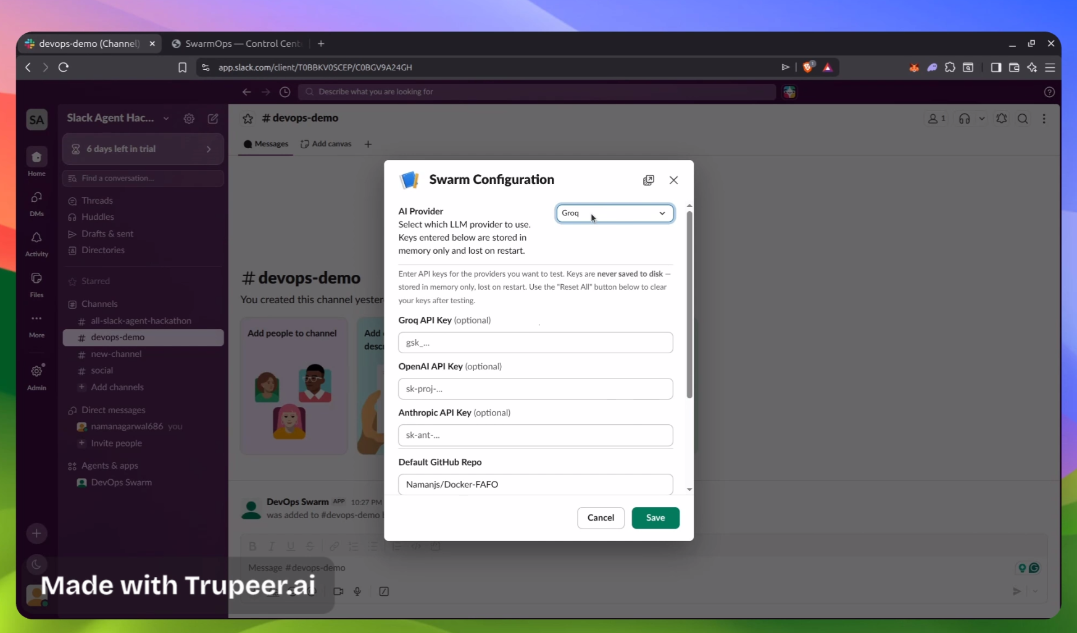Go forward in the browser

(45, 67)
